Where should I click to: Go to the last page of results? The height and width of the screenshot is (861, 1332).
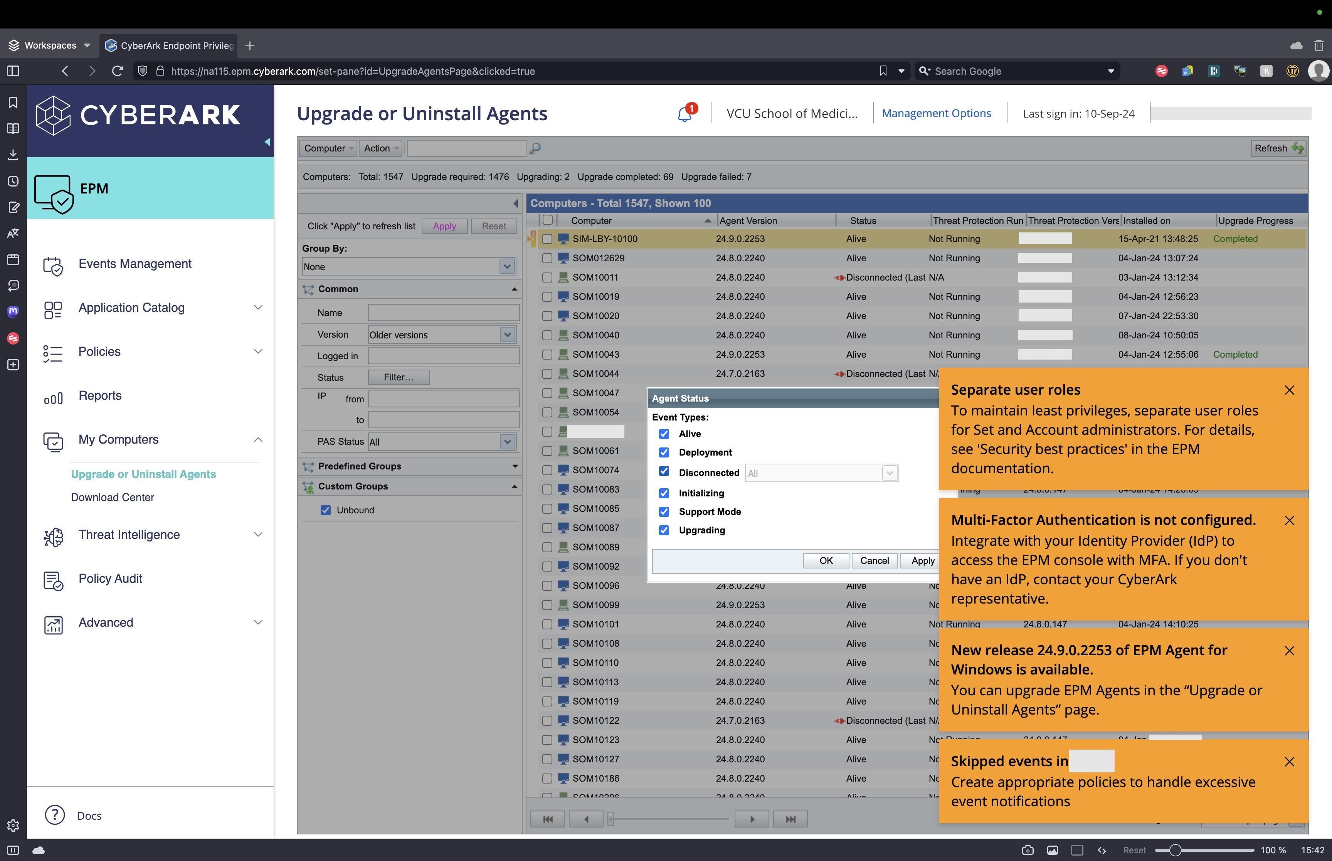(790, 819)
